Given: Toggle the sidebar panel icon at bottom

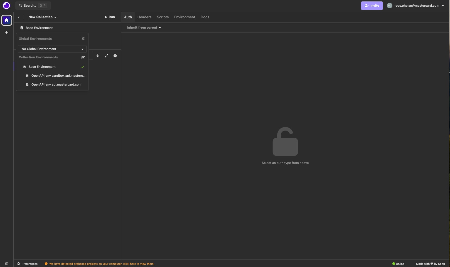Looking at the screenshot, I should (7, 264).
